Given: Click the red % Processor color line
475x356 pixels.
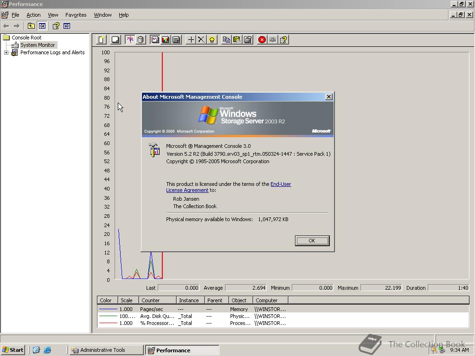Looking at the screenshot, I should pyautogui.click(x=108, y=323).
